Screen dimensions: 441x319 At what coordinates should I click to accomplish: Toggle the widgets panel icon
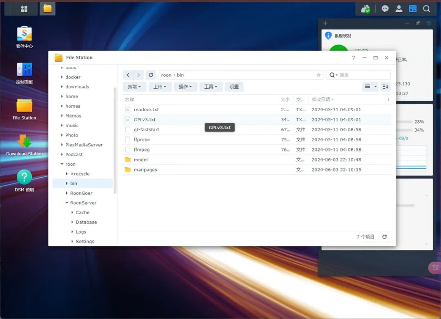[412, 9]
